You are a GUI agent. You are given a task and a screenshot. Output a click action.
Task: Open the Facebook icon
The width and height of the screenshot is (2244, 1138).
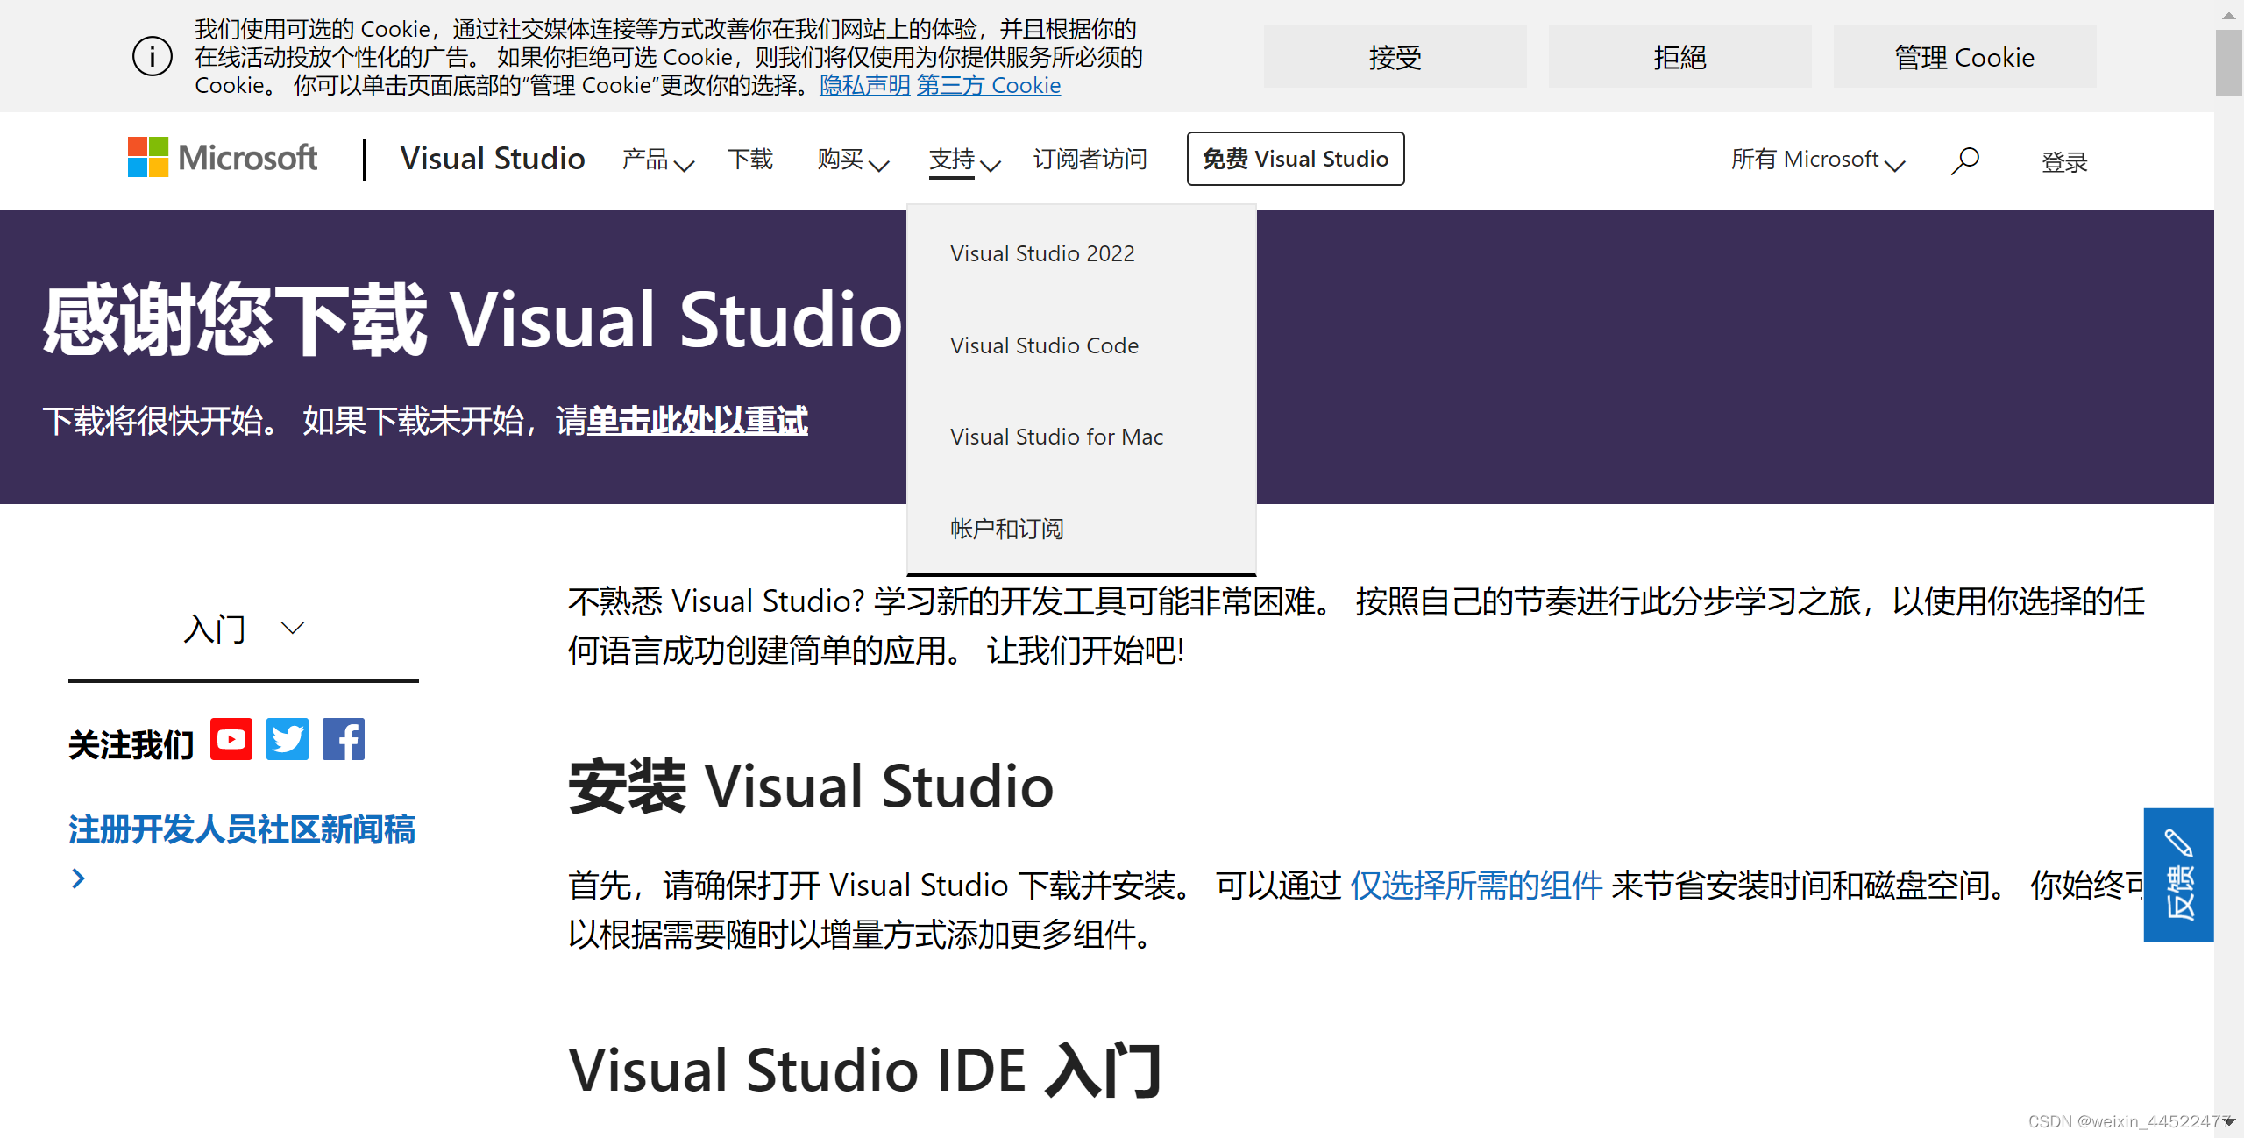click(343, 739)
